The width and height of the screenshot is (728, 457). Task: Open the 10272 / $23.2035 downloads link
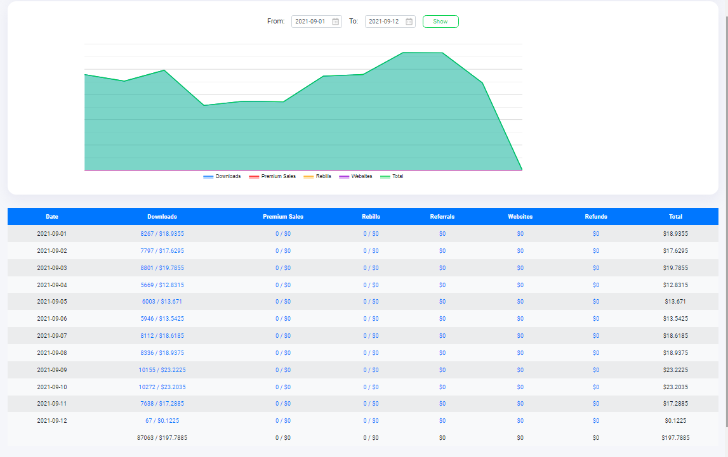coord(162,387)
